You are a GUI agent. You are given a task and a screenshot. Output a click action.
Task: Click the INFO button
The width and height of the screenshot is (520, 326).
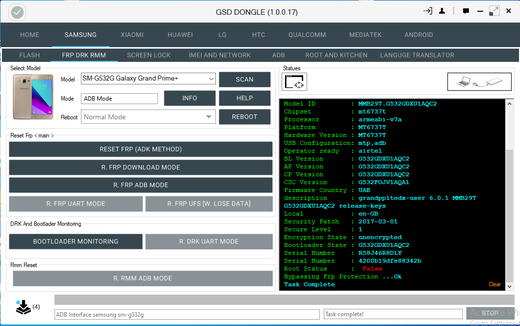[190, 98]
